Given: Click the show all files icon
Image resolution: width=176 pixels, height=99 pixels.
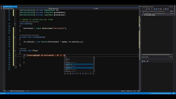Looking at the screenshot, I should point(161,9).
